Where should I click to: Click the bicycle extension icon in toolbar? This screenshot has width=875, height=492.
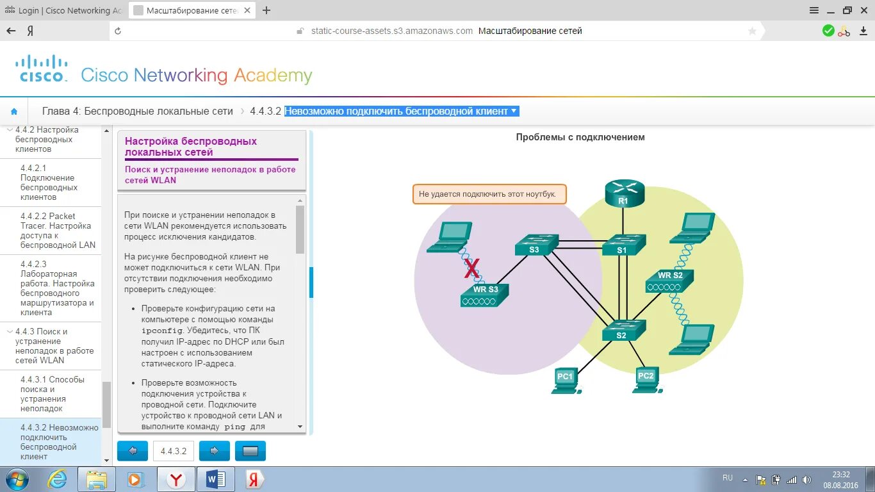pos(844,31)
